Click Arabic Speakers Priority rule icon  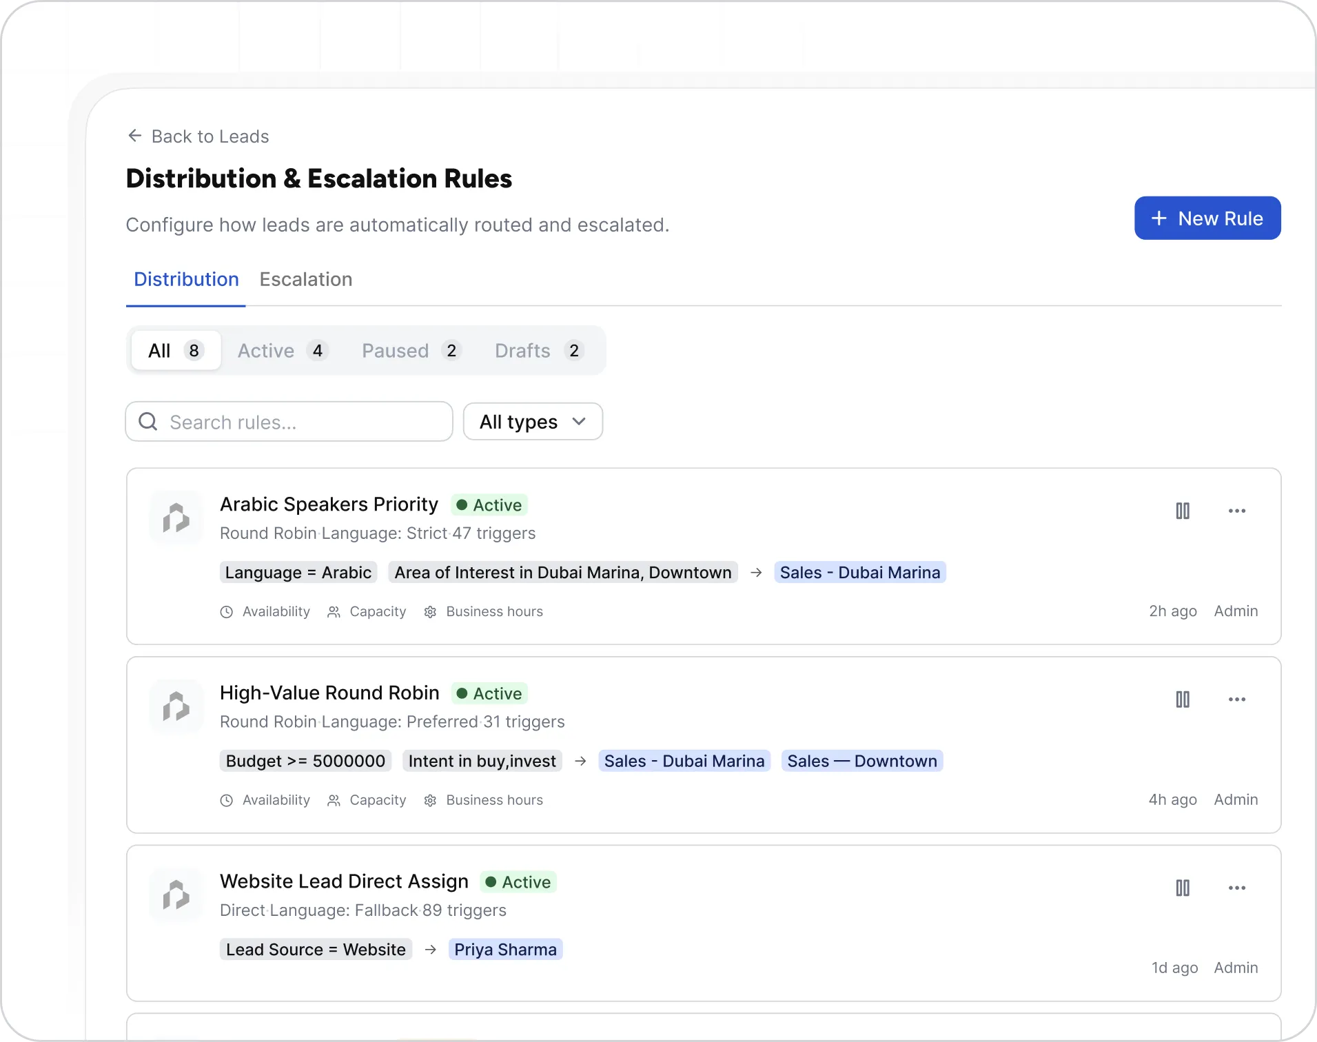click(176, 518)
